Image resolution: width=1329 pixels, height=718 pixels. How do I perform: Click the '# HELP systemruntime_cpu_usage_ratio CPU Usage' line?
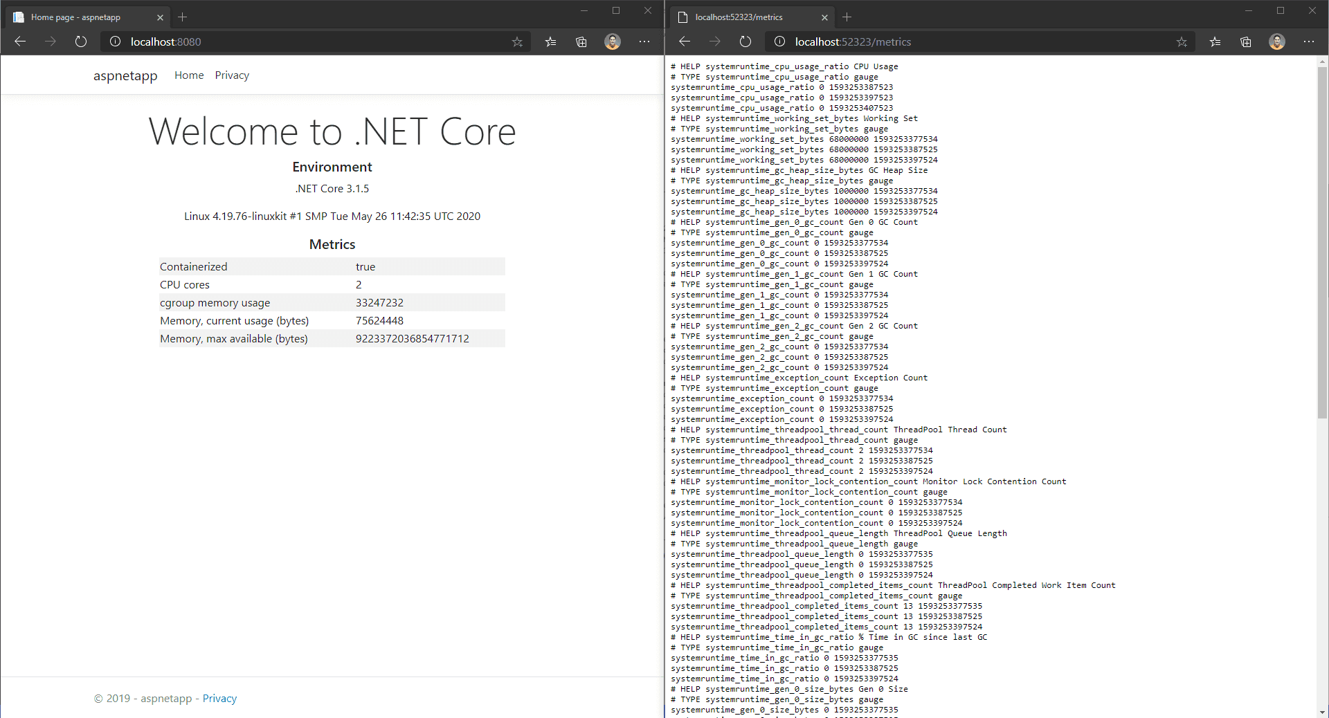(784, 66)
